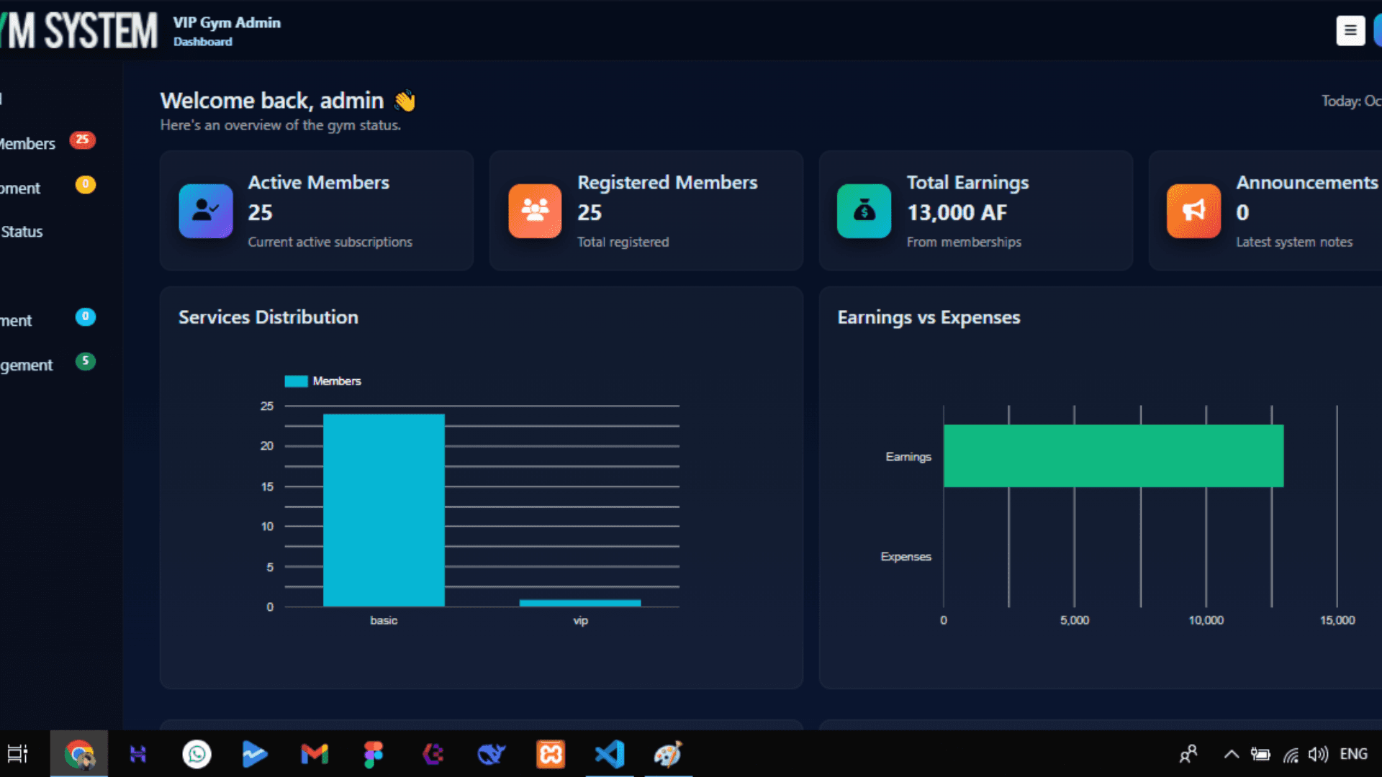
Task: Click the green Earnings bar in chart
Action: click(x=1113, y=455)
